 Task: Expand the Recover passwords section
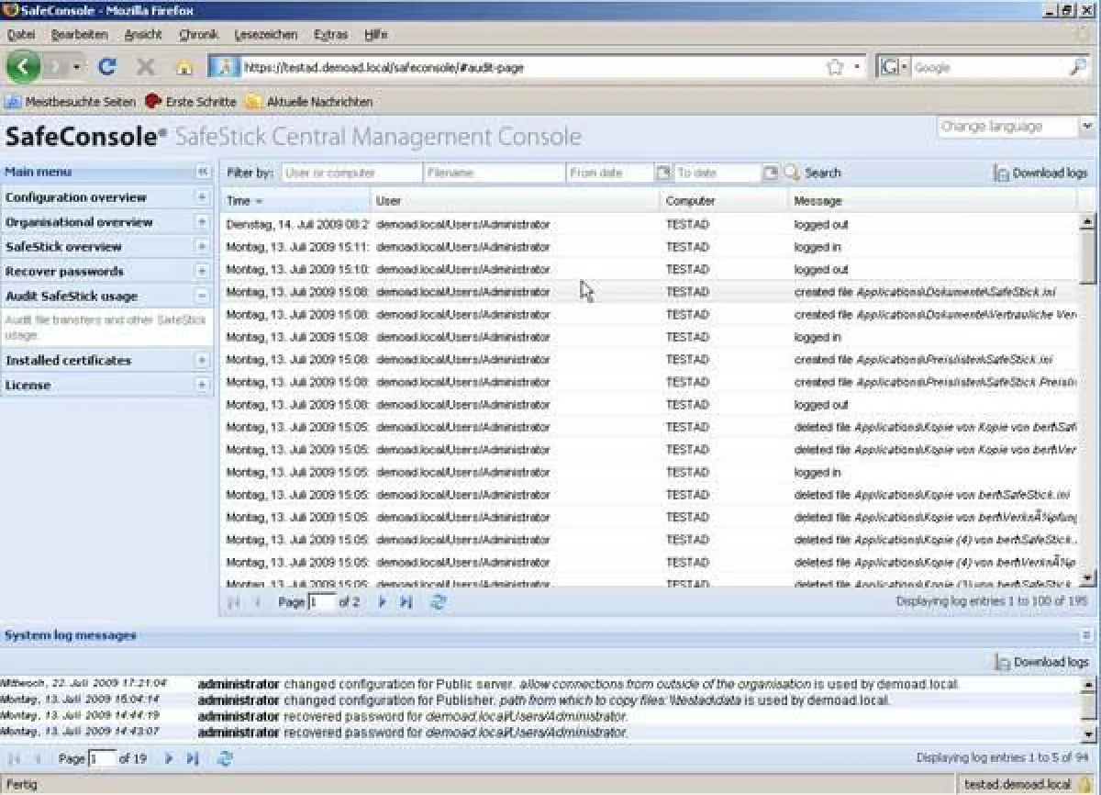click(x=202, y=272)
